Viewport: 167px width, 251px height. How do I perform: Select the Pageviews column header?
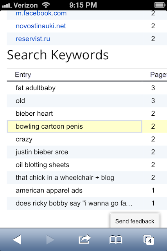[x=158, y=75]
